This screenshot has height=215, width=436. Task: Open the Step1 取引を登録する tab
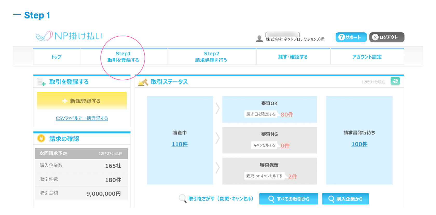click(x=124, y=57)
